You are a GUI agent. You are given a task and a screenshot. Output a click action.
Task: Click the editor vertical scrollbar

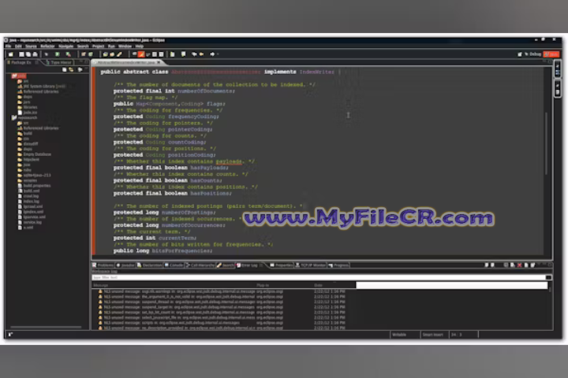[x=546, y=143]
